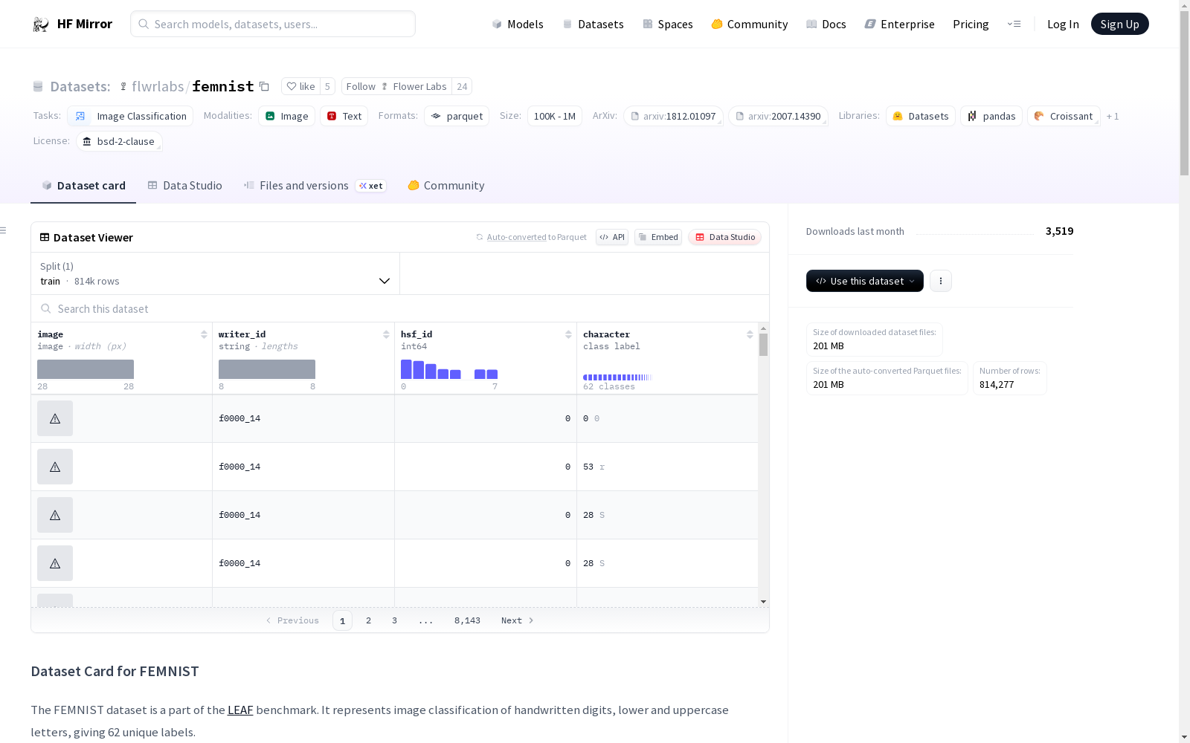The height and width of the screenshot is (743, 1190).
Task: Select the parquet format tag
Action: pos(457,116)
